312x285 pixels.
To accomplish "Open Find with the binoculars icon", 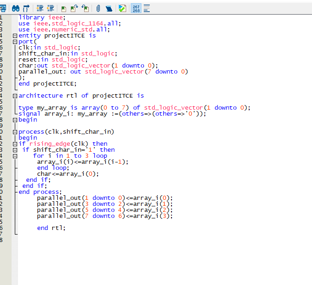I will click(x=16, y=8).
